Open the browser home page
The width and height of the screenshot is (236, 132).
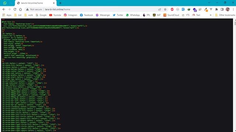[x=21, y=9]
